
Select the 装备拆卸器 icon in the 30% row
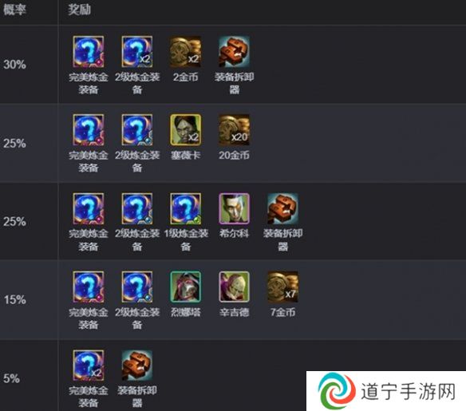(x=234, y=52)
